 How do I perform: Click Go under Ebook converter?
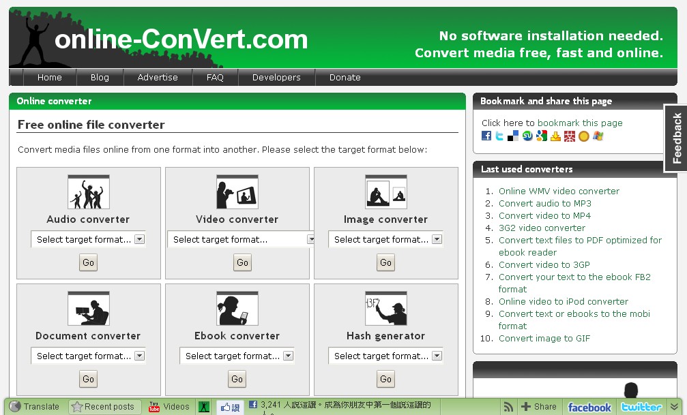(x=237, y=379)
